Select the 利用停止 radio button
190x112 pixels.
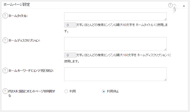click(104, 91)
